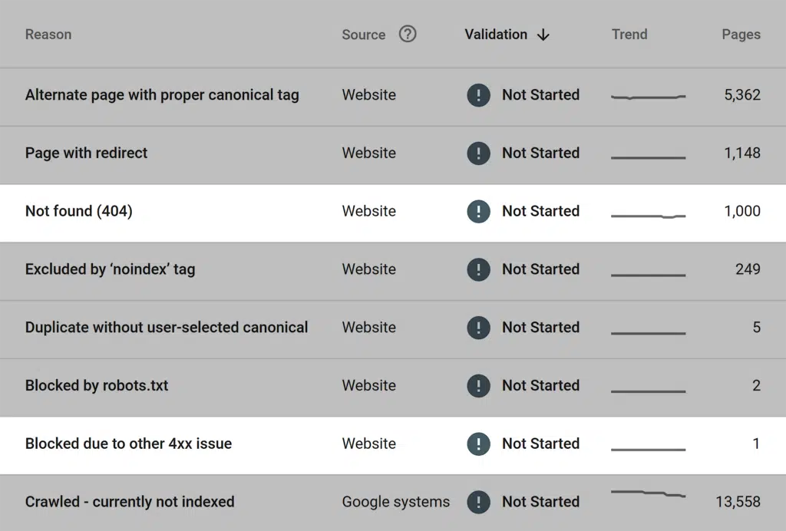Click the 5,362 pages count
The width and height of the screenshot is (786, 531).
tap(741, 95)
